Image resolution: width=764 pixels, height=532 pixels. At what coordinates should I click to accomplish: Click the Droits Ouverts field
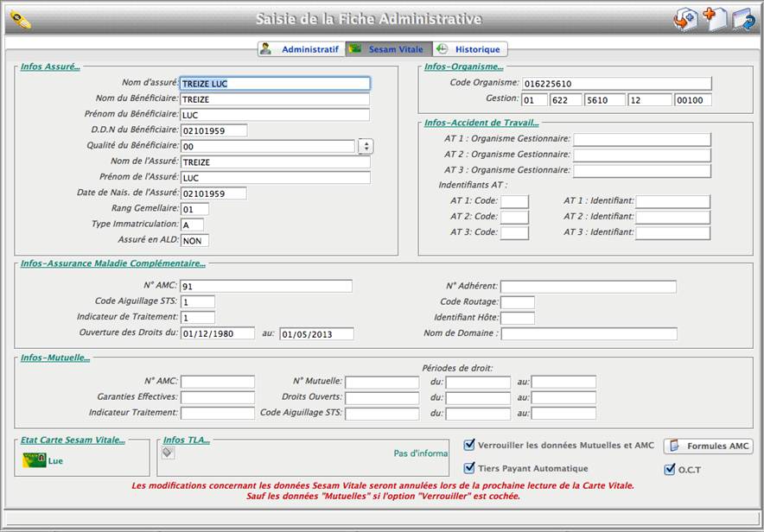point(382,397)
